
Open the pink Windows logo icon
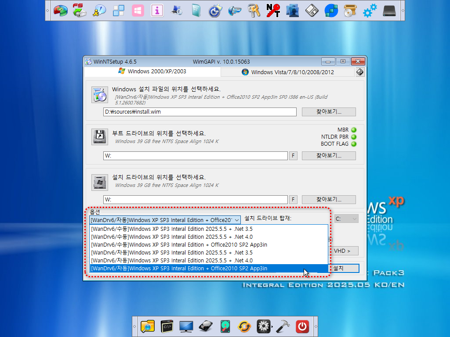tap(138, 11)
